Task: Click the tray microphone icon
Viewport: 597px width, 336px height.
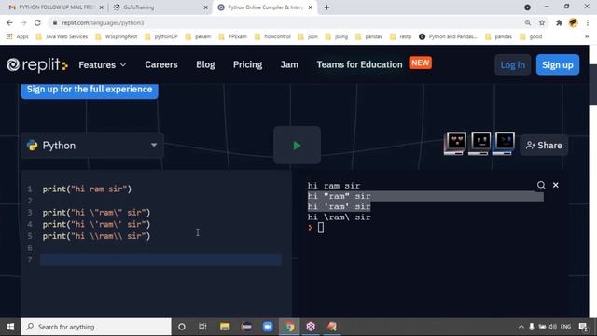Action: pos(532,327)
